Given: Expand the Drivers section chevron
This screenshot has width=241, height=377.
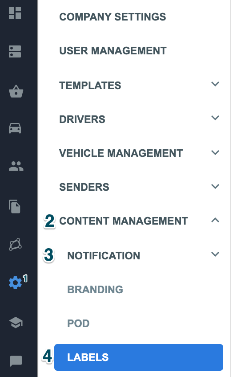Looking at the screenshot, I should 215,118.
